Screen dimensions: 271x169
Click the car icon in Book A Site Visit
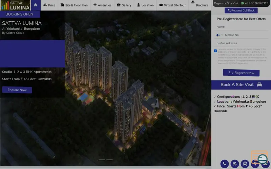(x=259, y=84)
